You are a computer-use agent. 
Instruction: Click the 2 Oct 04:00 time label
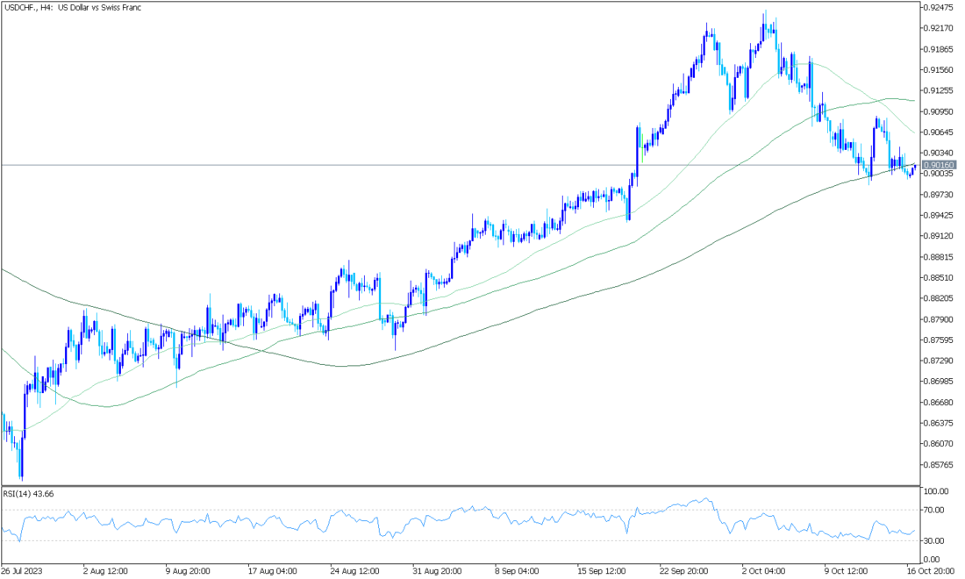click(x=765, y=571)
